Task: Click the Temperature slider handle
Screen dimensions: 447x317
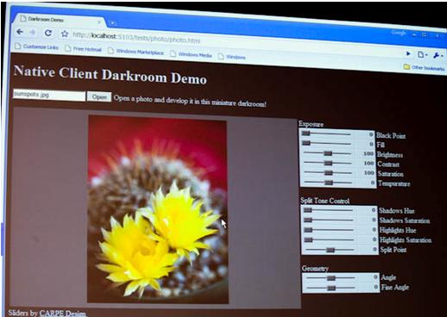Action: (x=329, y=183)
